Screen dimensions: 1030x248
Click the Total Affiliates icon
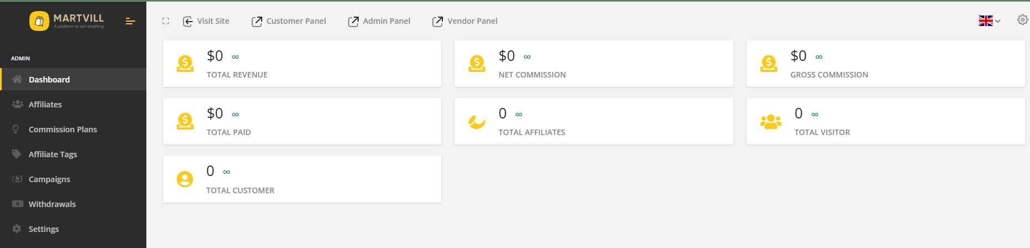[x=477, y=121]
